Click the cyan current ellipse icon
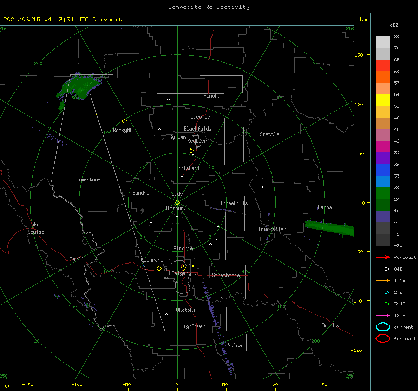The width and height of the screenshot is (418, 391). pyautogui.click(x=383, y=327)
